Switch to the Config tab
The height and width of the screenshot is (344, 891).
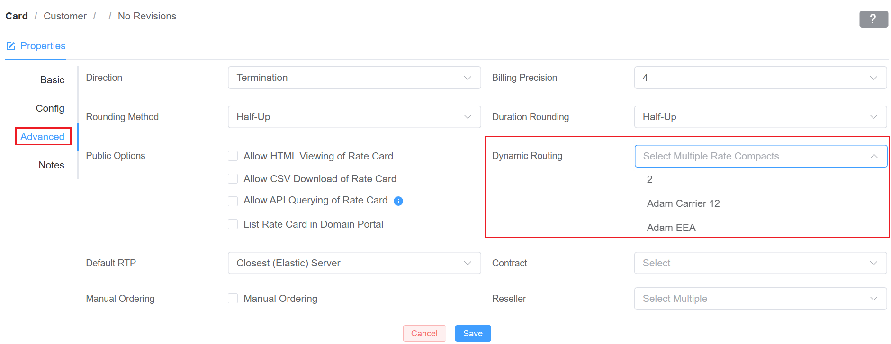(x=50, y=108)
